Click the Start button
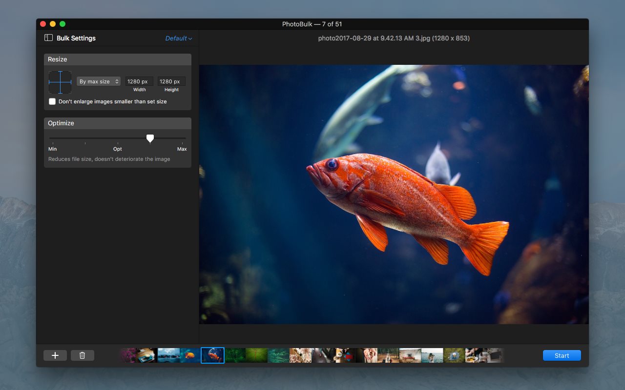This screenshot has height=390, width=625. (562, 355)
